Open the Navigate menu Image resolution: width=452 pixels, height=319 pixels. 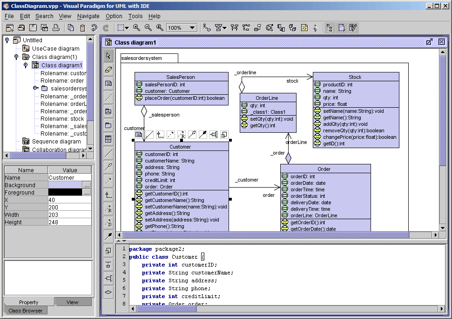[x=88, y=16]
